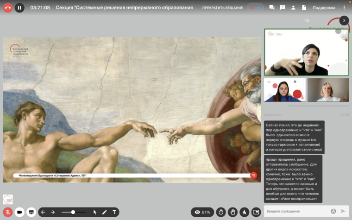Unmute the microphone with the red mic button
The image size is (352, 220).
point(8,212)
